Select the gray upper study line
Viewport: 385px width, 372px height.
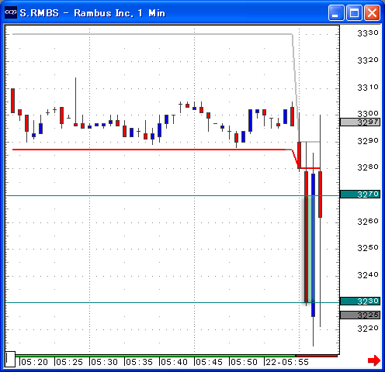pyautogui.click(x=152, y=34)
